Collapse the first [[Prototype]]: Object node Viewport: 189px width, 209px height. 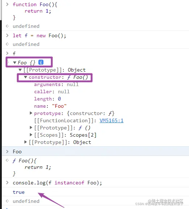pyautogui.click(x=20, y=70)
